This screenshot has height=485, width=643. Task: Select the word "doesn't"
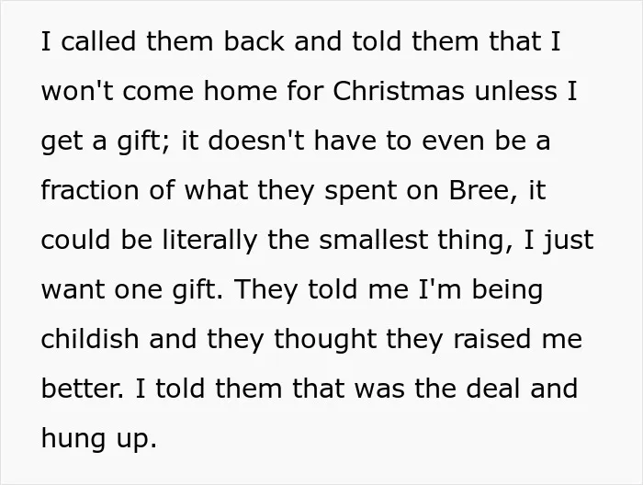[x=256, y=141]
